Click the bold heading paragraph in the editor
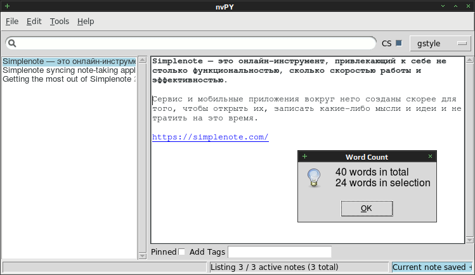 coord(299,70)
